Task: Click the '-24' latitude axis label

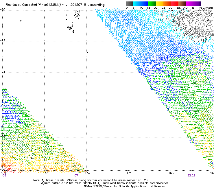Action: (3, 72)
